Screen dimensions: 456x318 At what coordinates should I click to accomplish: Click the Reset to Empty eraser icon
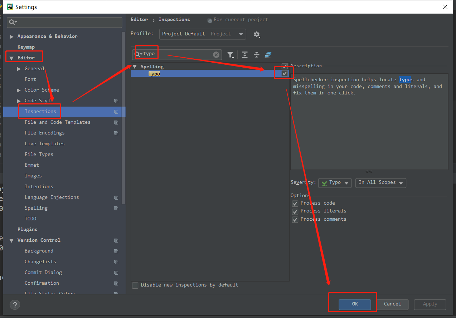click(x=268, y=55)
